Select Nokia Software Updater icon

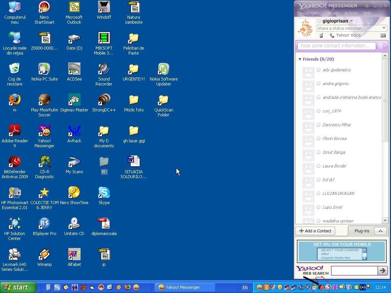pyautogui.click(x=163, y=74)
